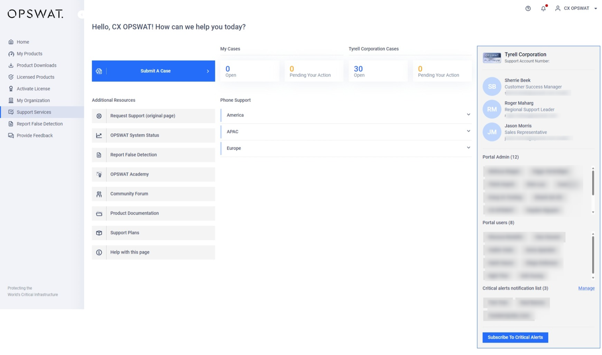The width and height of the screenshot is (602, 355).
Task: Expand the Europe phone support section
Action: (346, 148)
